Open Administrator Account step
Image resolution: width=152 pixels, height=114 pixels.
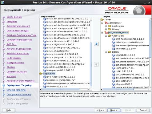click(18, 26)
